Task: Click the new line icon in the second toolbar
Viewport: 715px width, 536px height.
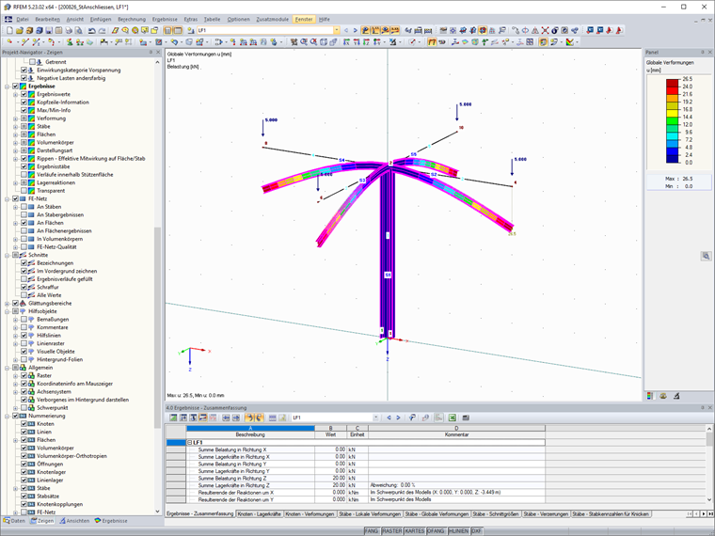Action: click(24, 42)
